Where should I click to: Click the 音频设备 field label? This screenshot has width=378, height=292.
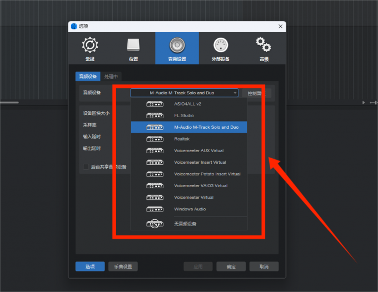(x=92, y=93)
